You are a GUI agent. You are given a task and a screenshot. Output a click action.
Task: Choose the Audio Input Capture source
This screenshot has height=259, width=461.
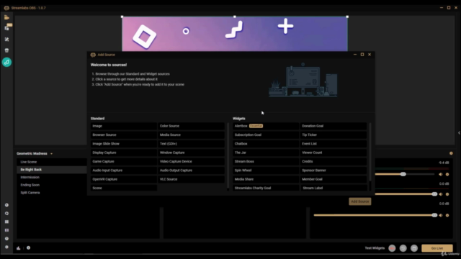point(123,171)
